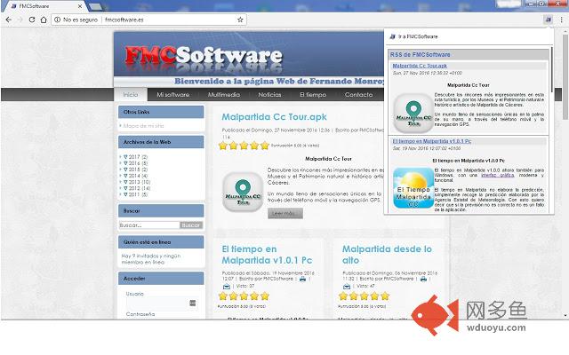Click the 'interfaz gráfica' link in RSS popup
The width and height of the screenshot is (569, 355).
[497, 175]
